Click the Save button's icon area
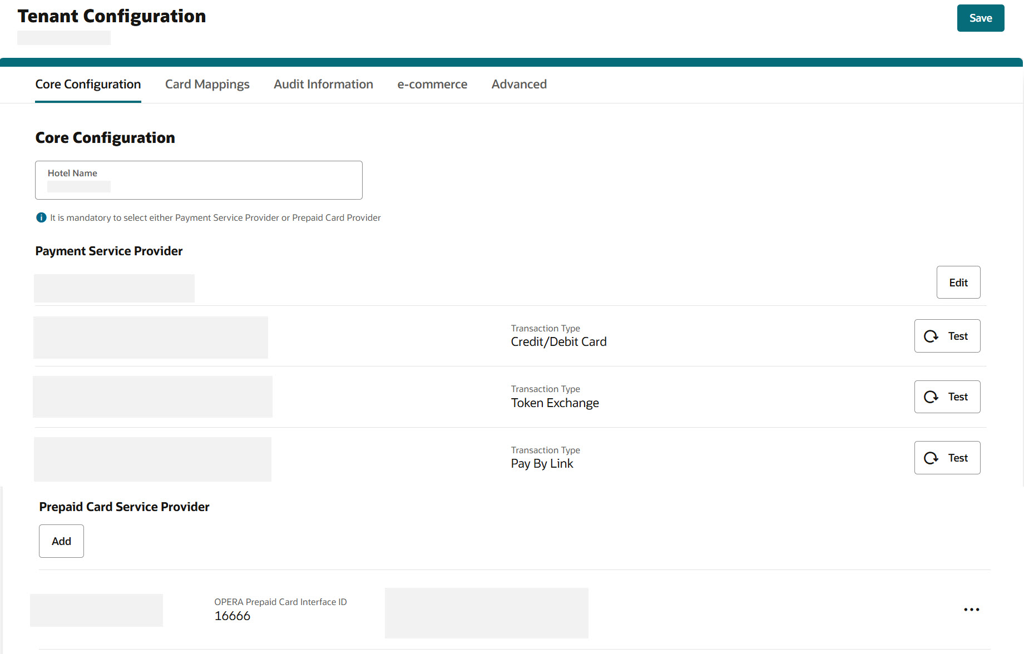The width and height of the screenshot is (1024, 654). coord(980,17)
